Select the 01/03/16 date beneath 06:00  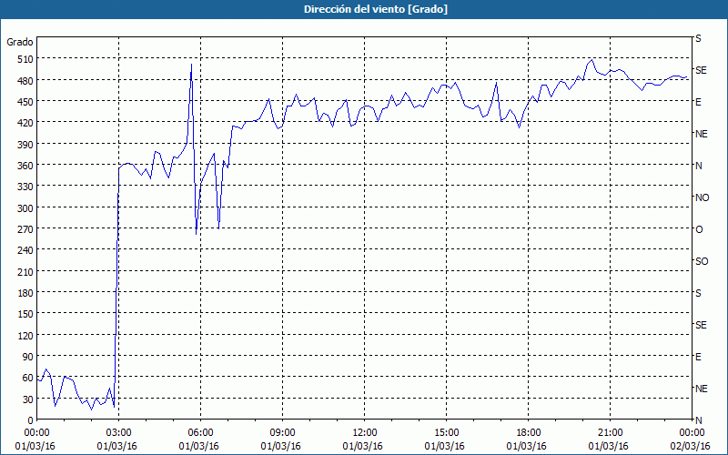[x=198, y=447]
